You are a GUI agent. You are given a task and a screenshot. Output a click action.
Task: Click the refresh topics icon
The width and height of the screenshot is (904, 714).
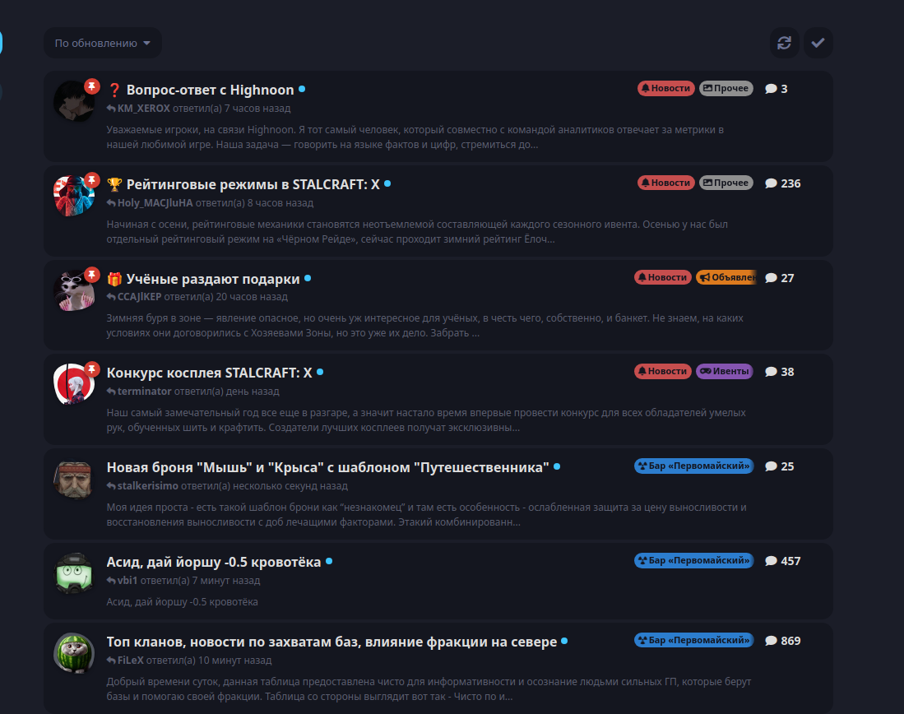coord(784,44)
